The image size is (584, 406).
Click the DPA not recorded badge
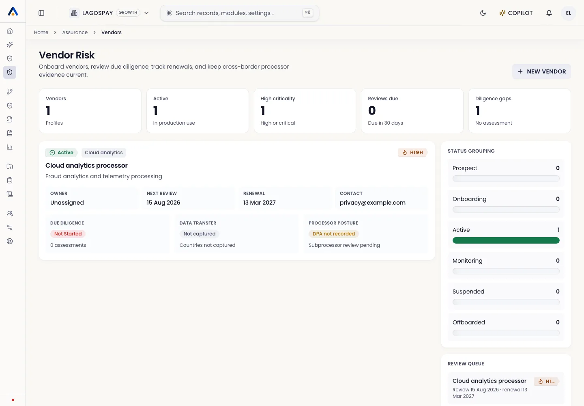point(334,234)
